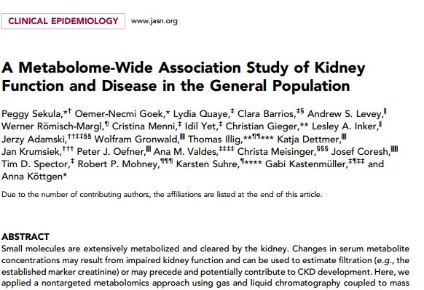Click author Lydia Quaye
Screen dimensions: 424x290
[200, 114]
